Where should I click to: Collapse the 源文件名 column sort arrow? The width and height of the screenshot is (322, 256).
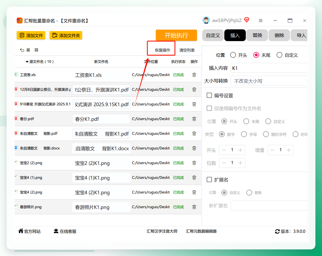point(27,62)
